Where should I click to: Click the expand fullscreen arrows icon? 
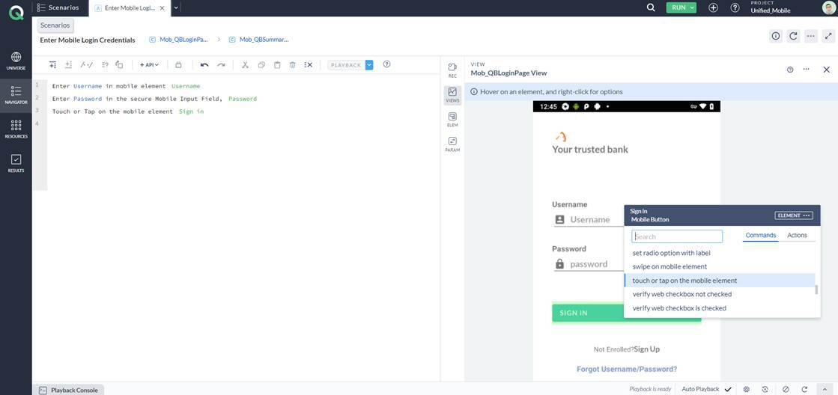(828, 37)
